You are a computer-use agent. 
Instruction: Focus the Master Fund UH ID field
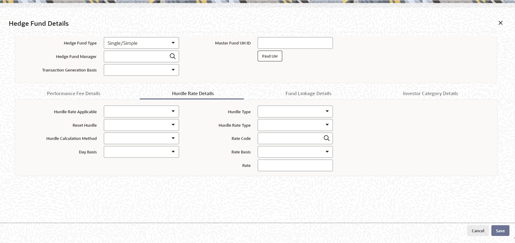pyautogui.click(x=295, y=43)
